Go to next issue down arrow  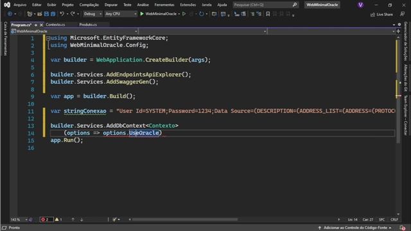(x=82, y=219)
